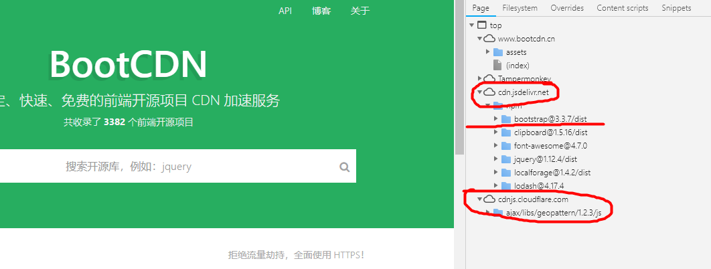Expand the lodash@4.17.4 arrow
The height and width of the screenshot is (269, 711).
496,185
